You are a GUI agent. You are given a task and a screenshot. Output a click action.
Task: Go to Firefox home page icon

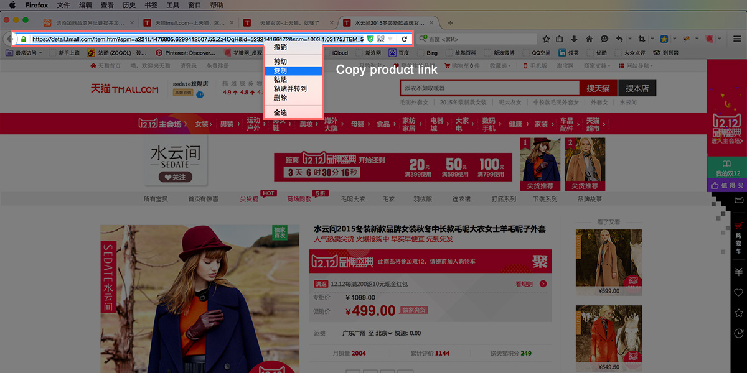(589, 39)
